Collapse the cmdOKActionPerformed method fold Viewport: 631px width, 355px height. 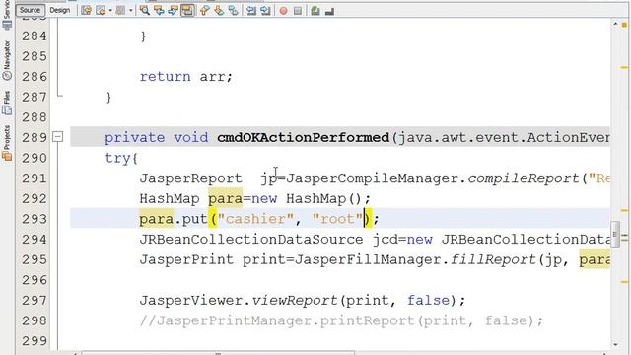[57, 137]
